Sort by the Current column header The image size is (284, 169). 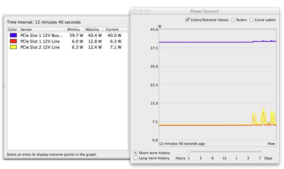click(x=113, y=29)
